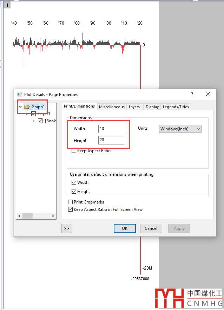The width and height of the screenshot is (224, 310).
Task: Enable Print Cropmarks checkbox
Action: (70, 202)
